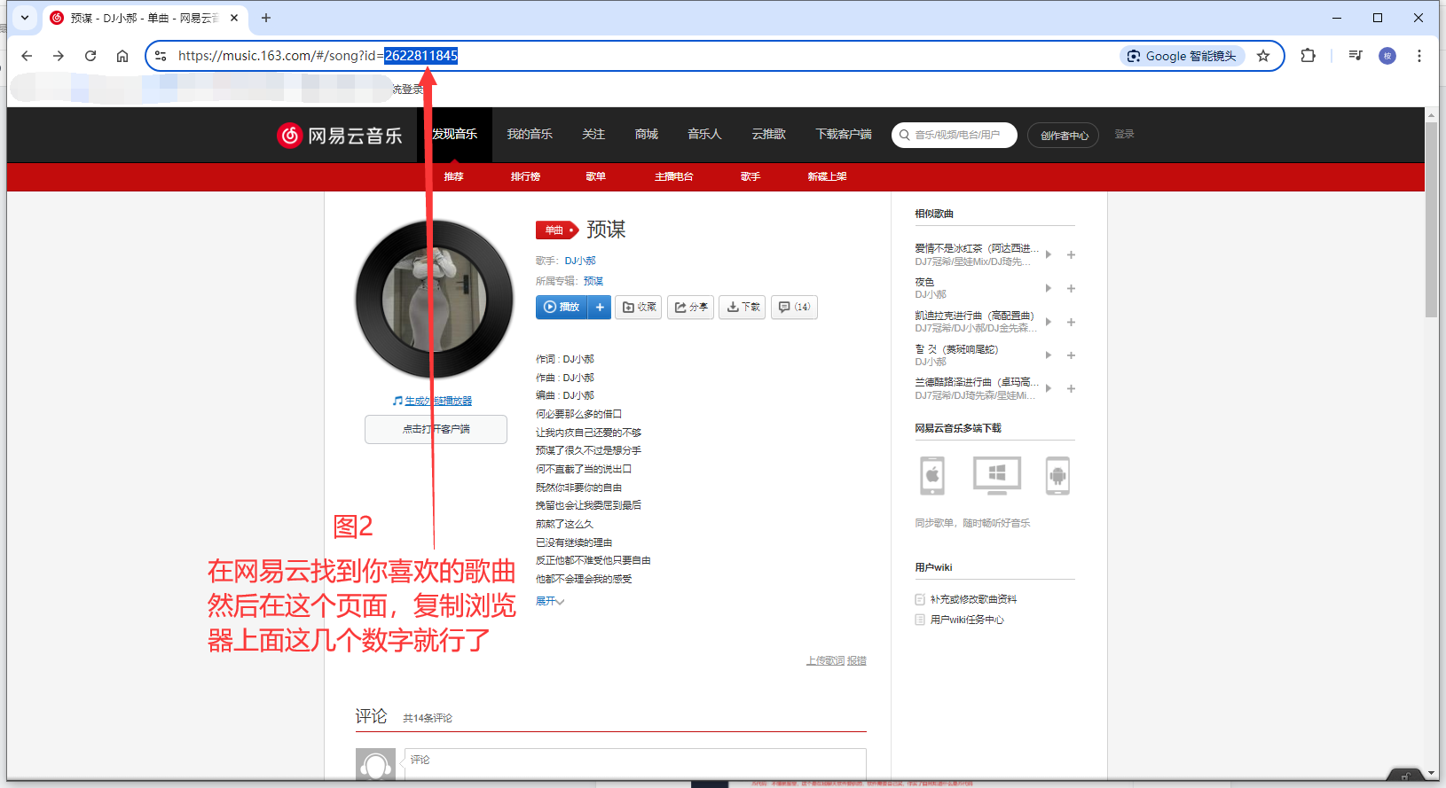Screen dimensions: 1446x788
Task: Play similar song 凯迪拉克进行曲
Action: tap(1049, 322)
